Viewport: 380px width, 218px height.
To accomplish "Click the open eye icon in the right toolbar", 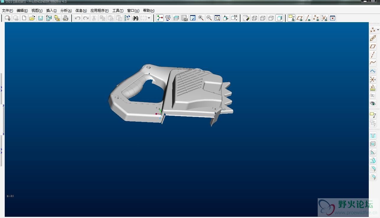I will click(x=373, y=103).
